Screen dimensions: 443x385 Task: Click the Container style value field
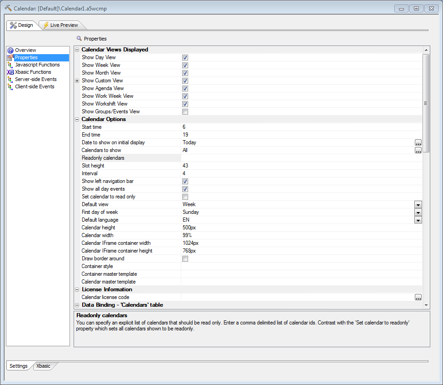coord(301,267)
